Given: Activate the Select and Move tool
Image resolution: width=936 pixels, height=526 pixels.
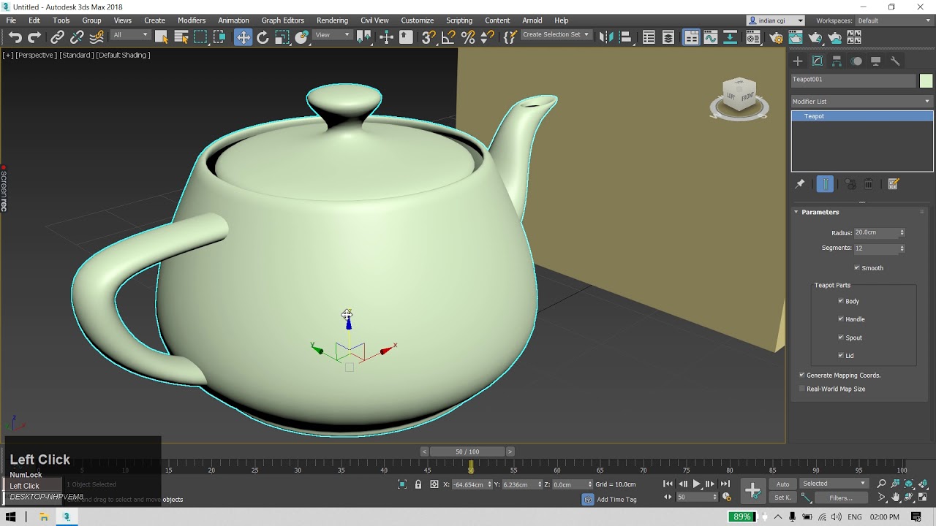Looking at the screenshot, I should coord(243,37).
